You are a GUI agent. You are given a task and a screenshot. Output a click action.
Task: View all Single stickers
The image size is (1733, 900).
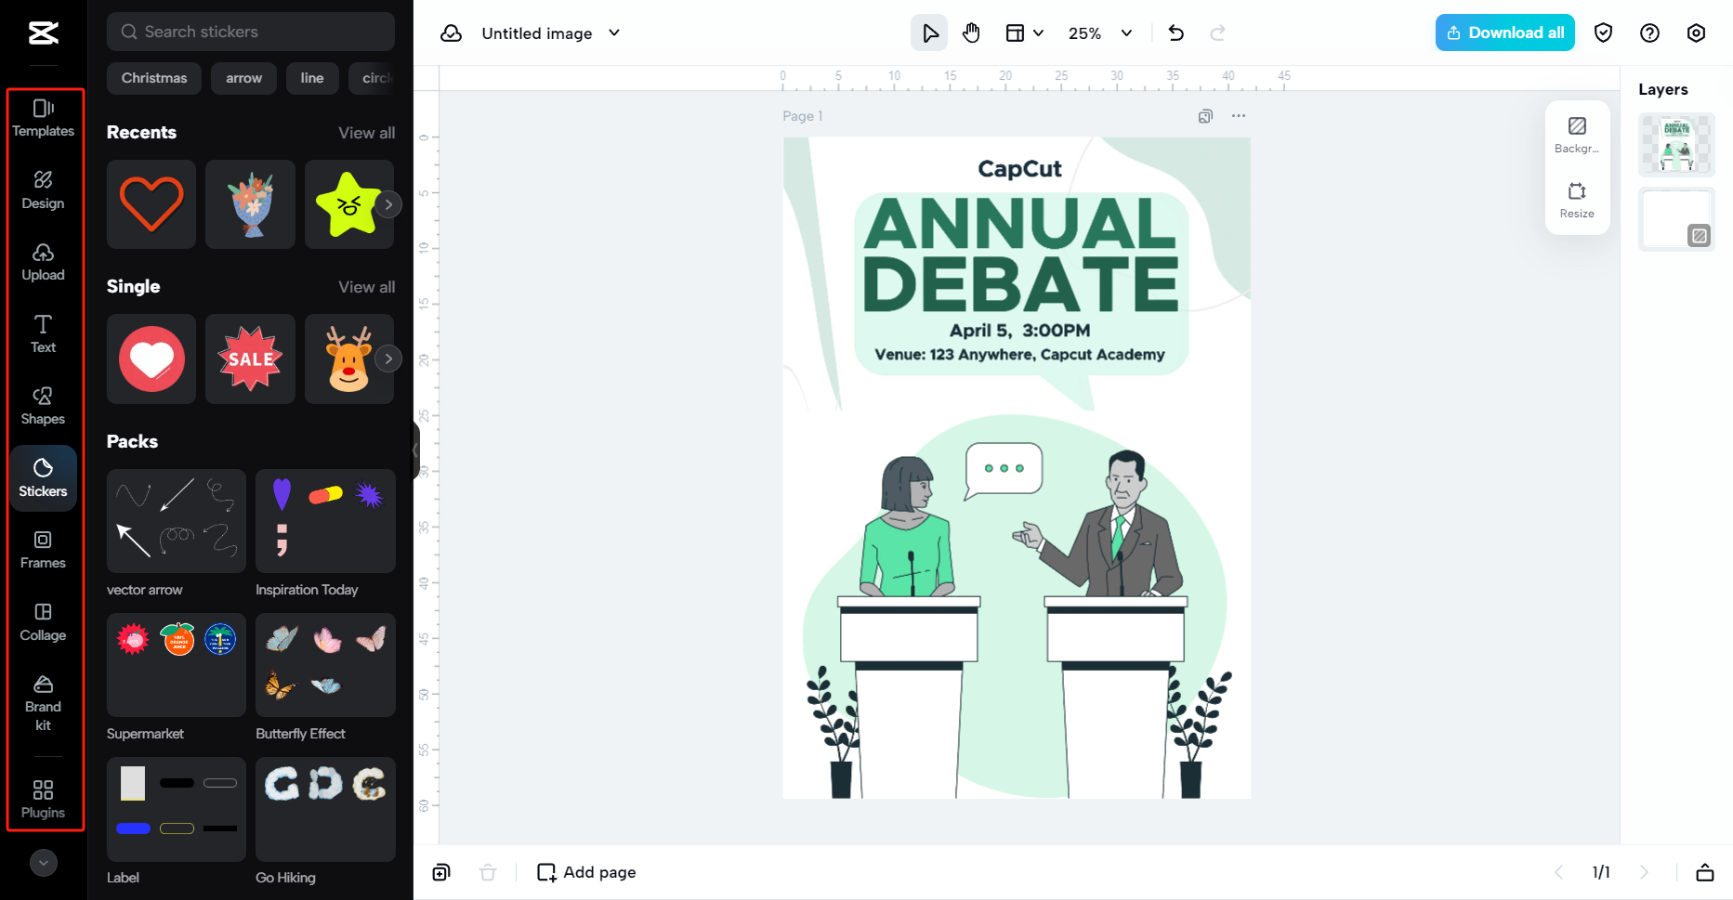(x=366, y=287)
